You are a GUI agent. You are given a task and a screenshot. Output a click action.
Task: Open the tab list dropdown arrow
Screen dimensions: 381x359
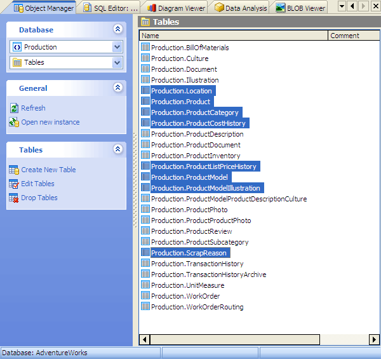(x=342, y=6)
